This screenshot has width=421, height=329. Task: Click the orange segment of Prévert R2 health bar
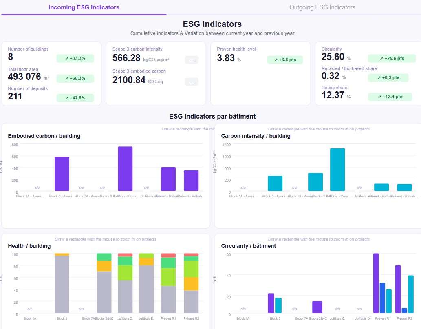point(191,284)
